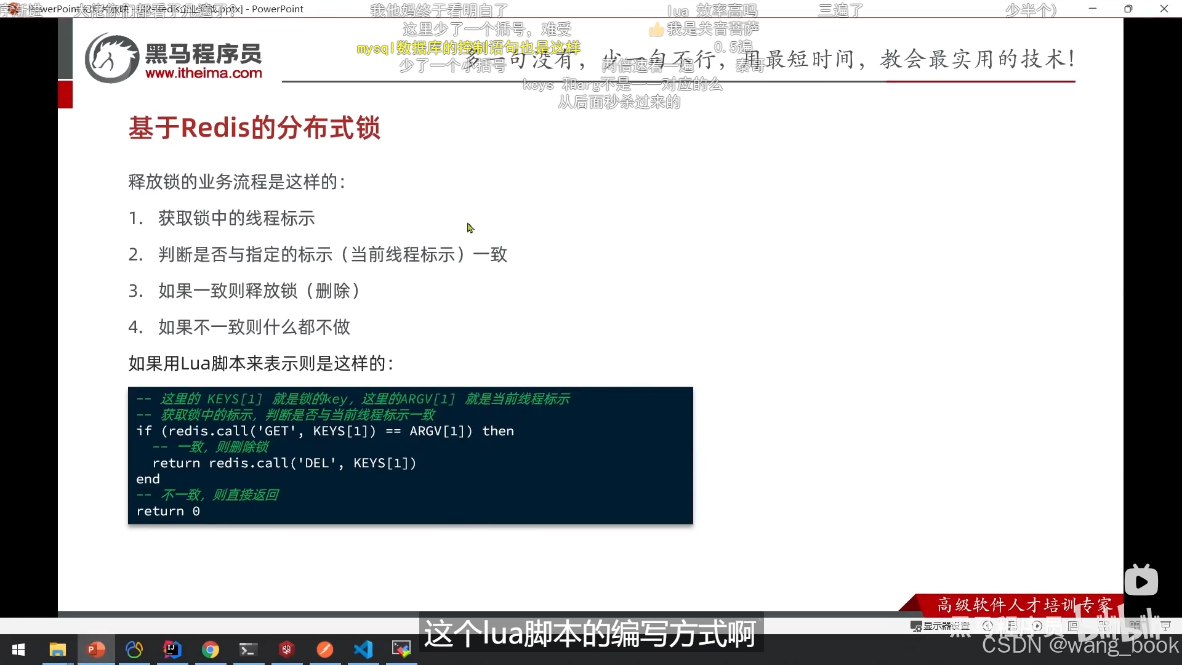1182x665 pixels.
Task: Go to previous slide using status bar arrow
Action: [988, 626]
